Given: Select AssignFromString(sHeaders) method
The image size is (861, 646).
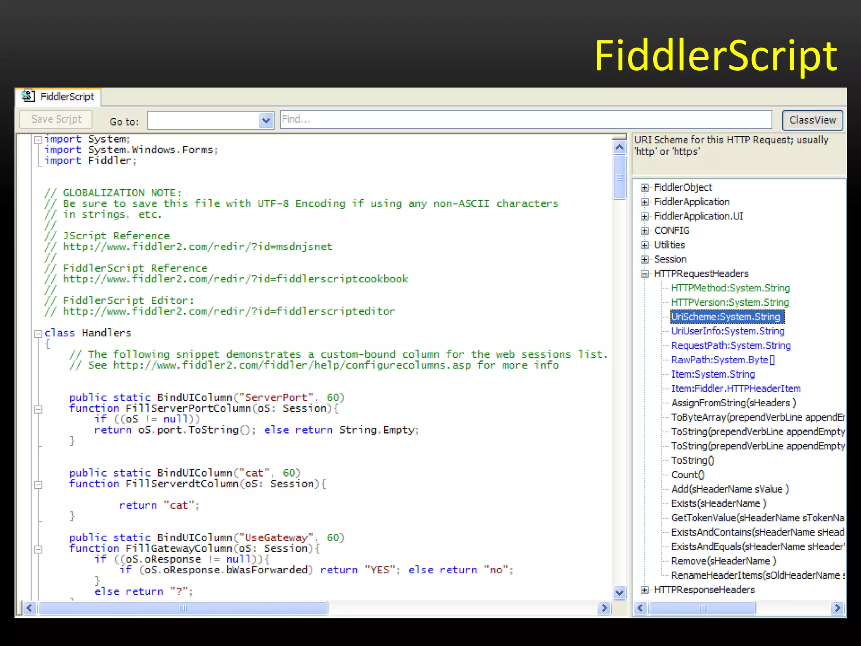Looking at the screenshot, I should tap(734, 403).
